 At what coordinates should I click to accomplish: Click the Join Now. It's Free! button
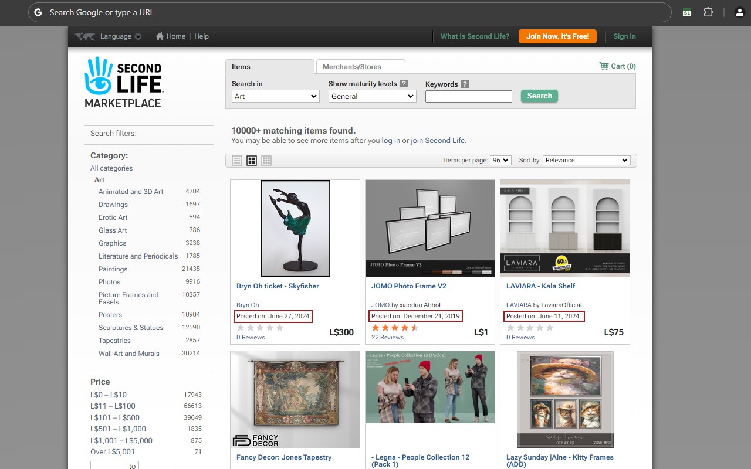[557, 36]
